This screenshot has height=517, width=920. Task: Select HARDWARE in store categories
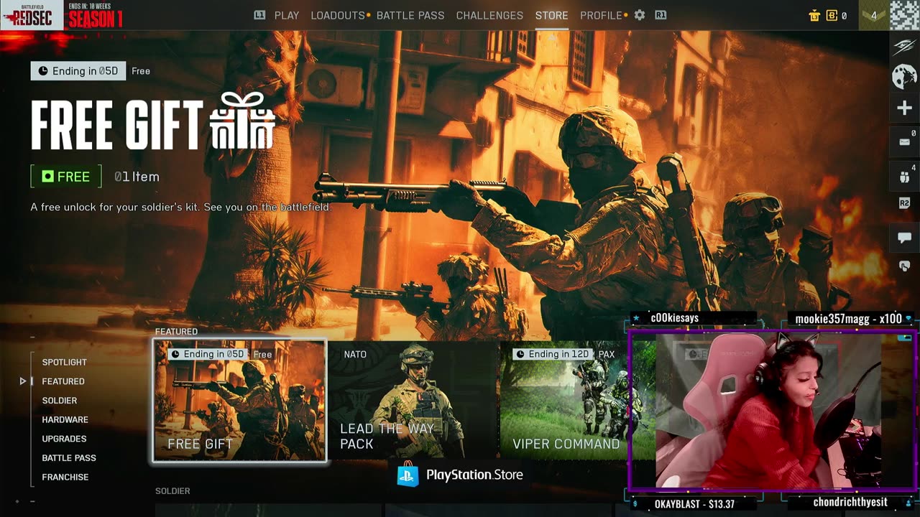click(x=65, y=419)
